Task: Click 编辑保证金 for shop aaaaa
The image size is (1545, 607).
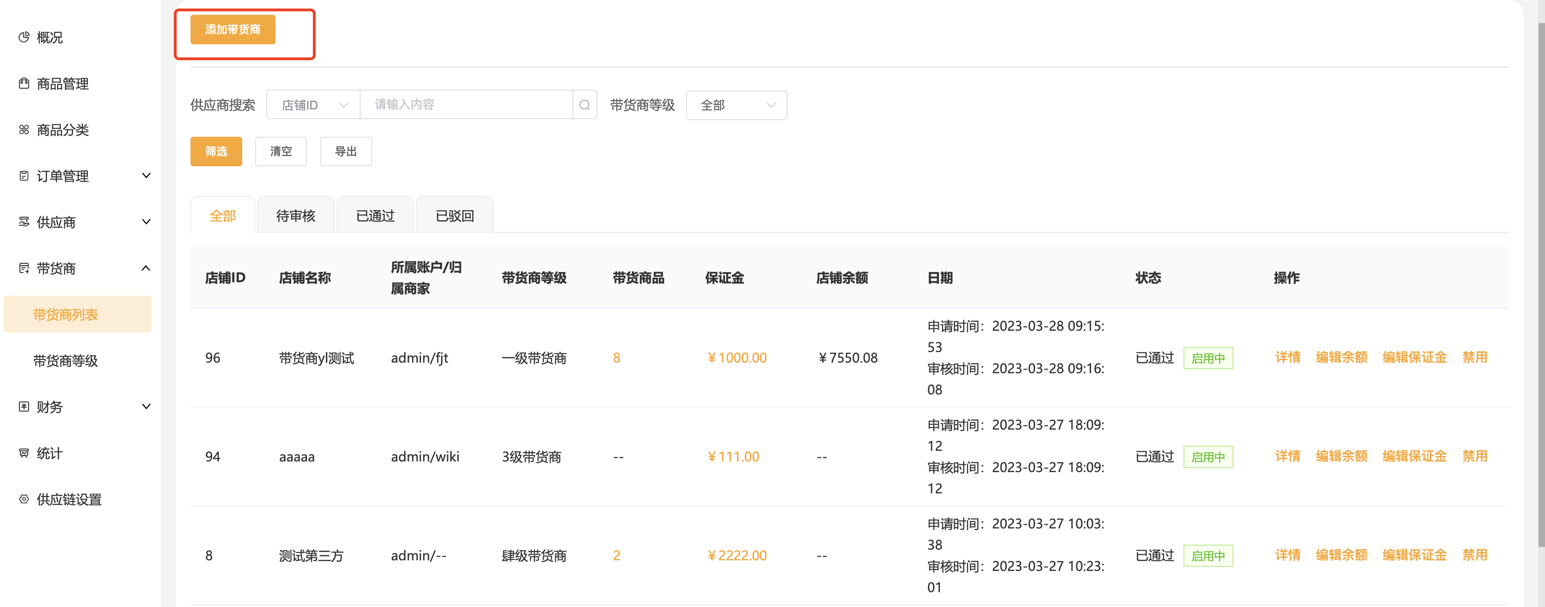Action: (x=1414, y=456)
